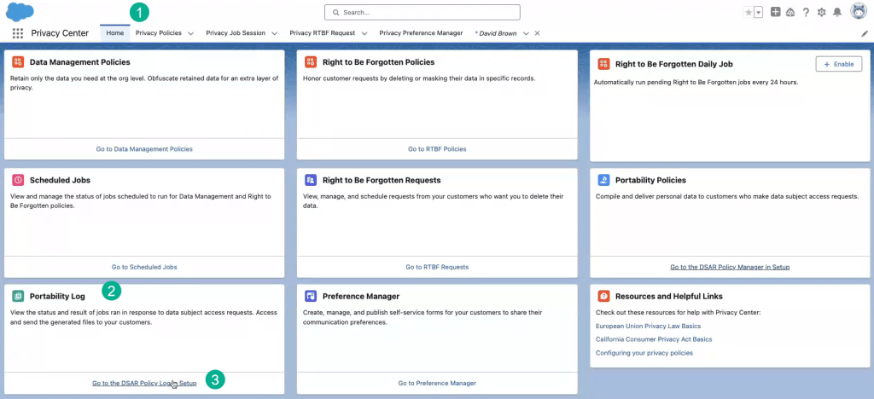Click the favorites star icon
The image size is (874, 399).
pyautogui.click(x=749, y=12)
